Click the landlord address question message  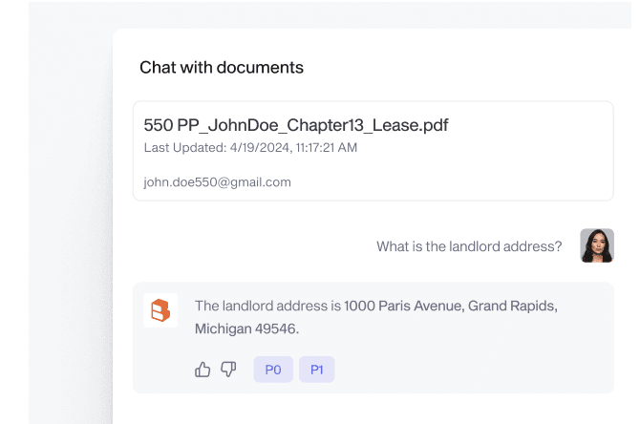[469, 246]
